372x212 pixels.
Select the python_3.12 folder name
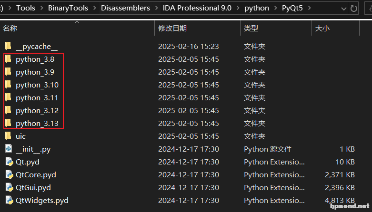pos(37,110)
